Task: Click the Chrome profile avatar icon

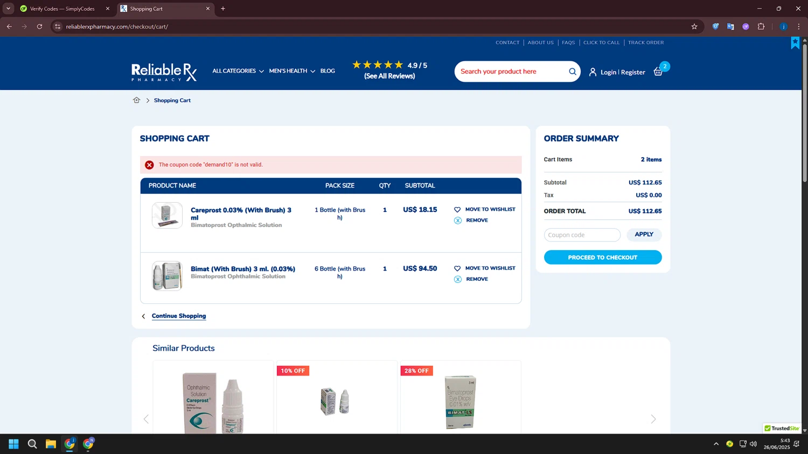Action: click(x=783, y=26)
